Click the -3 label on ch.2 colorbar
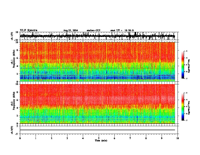The height and width of the screenshot is (155, 200). (x=186, y=93)
